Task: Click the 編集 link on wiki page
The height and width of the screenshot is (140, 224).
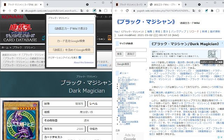Action: pos(149,31)
